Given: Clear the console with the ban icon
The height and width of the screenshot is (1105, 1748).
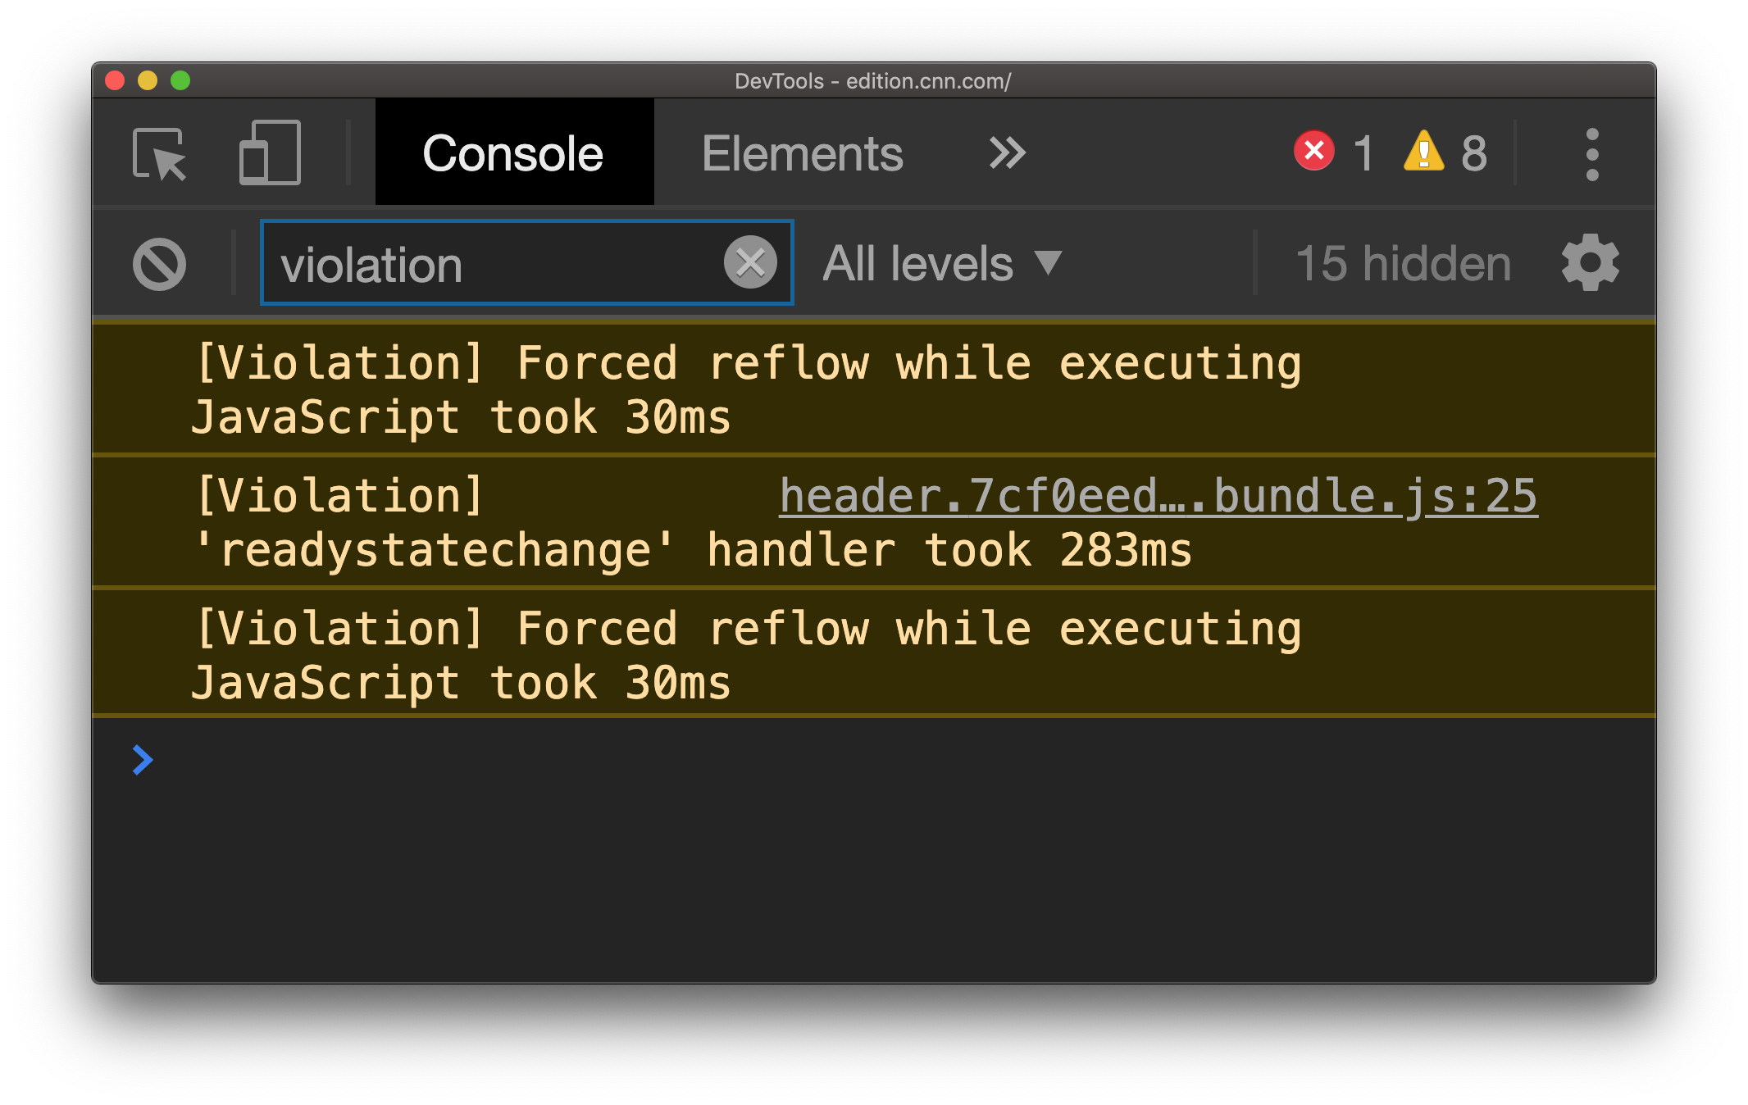Looking at the screenshot, I should click(x=159, y=264).
